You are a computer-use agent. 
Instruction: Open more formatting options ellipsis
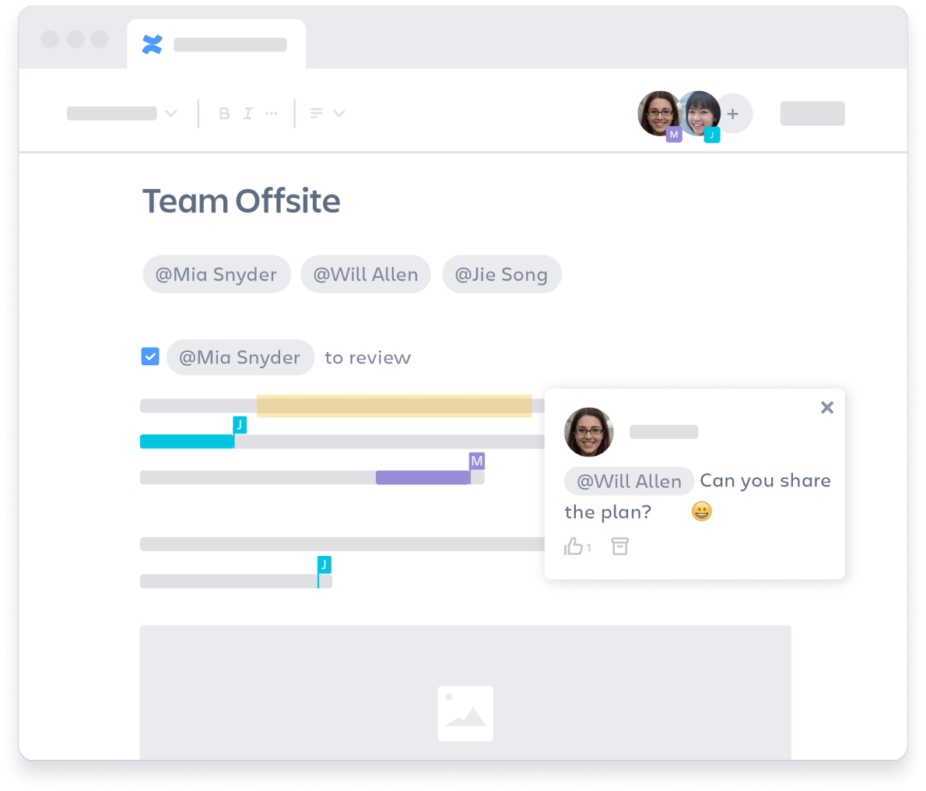click(x=271, y=114)
